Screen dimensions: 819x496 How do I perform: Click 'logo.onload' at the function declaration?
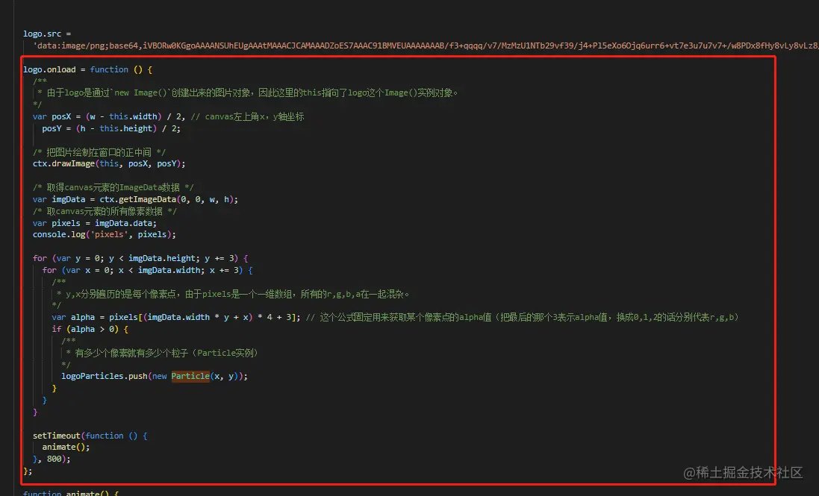49,69
